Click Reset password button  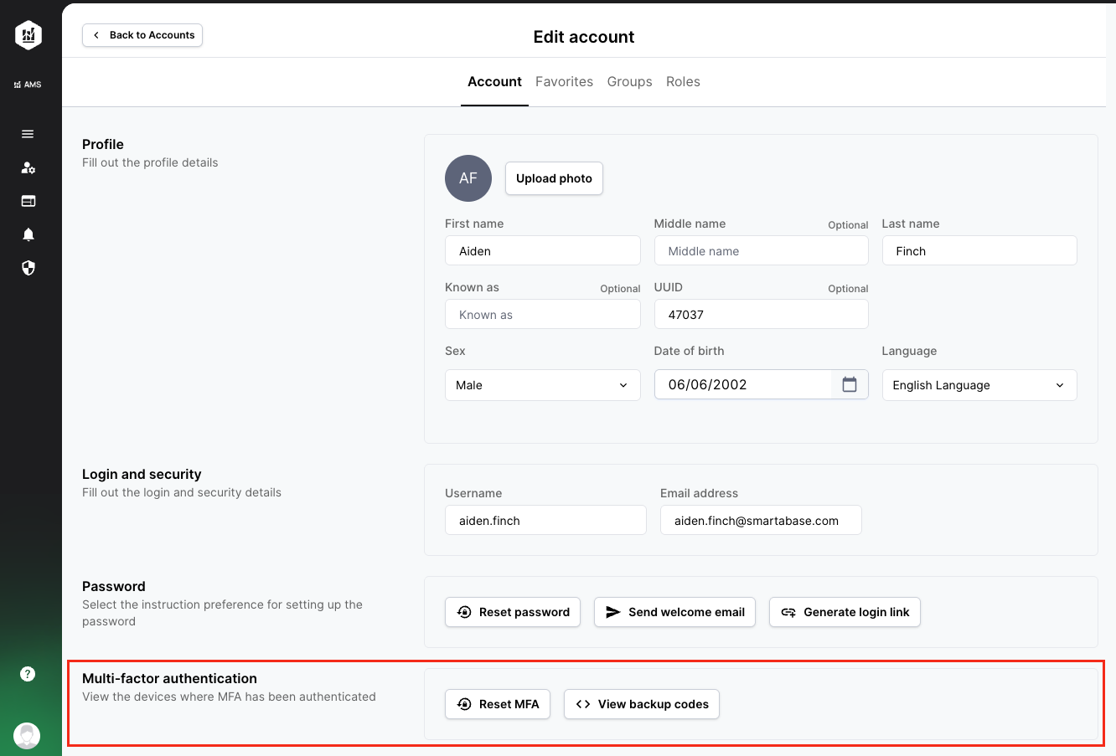(x=513, y=612)
